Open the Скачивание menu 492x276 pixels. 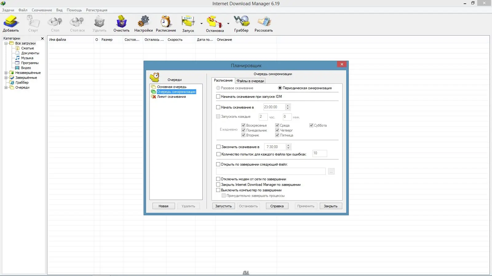tap(42, 10)
